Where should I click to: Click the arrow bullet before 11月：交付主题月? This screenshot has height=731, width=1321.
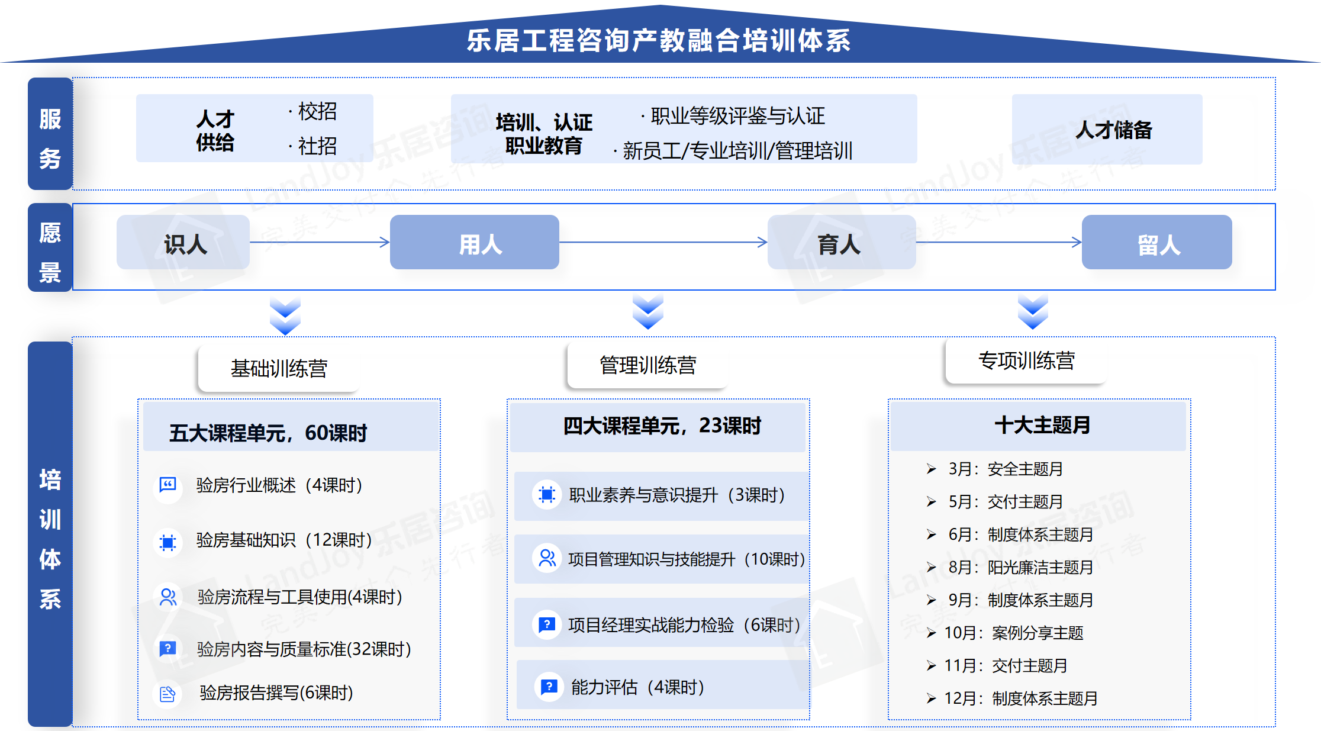[x=931, y=666]
